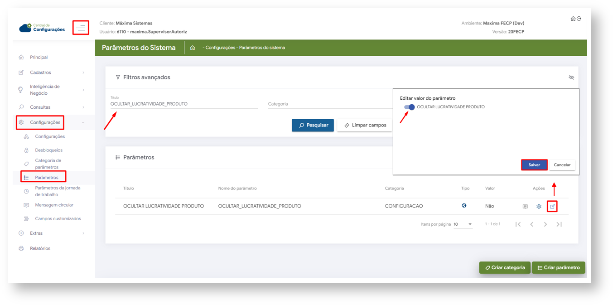
Task: Open Desbloqueios in the sidebar
Action: pos(48,150)
